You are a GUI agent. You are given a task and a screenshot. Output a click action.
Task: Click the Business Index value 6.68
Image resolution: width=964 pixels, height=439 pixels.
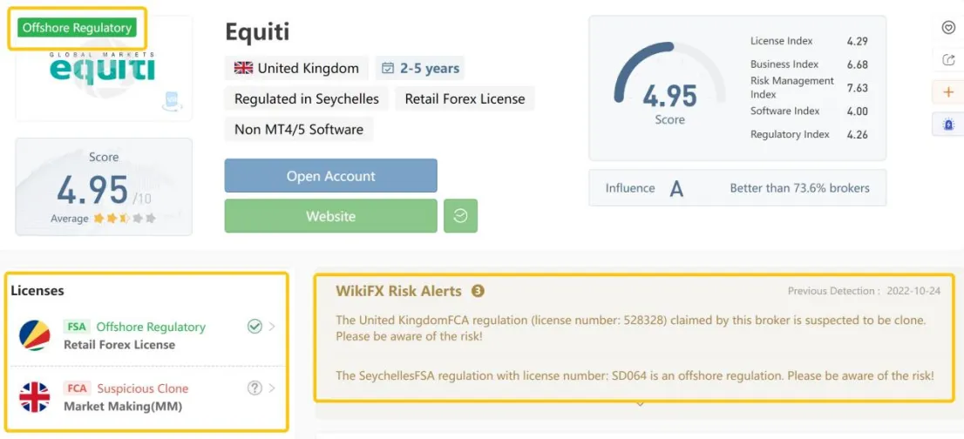click(x=857, y=64)
